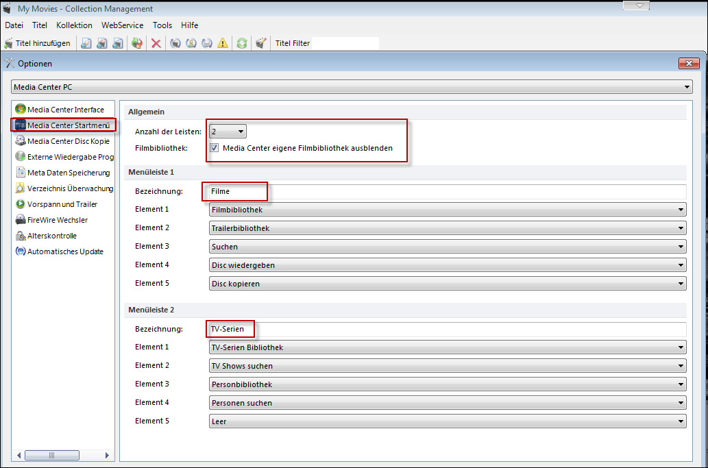Toggle Media Center eigene Filmbibliothek ausblenden checkbox
This screenshot has height=468, width=708.
(x=215, y=148)
